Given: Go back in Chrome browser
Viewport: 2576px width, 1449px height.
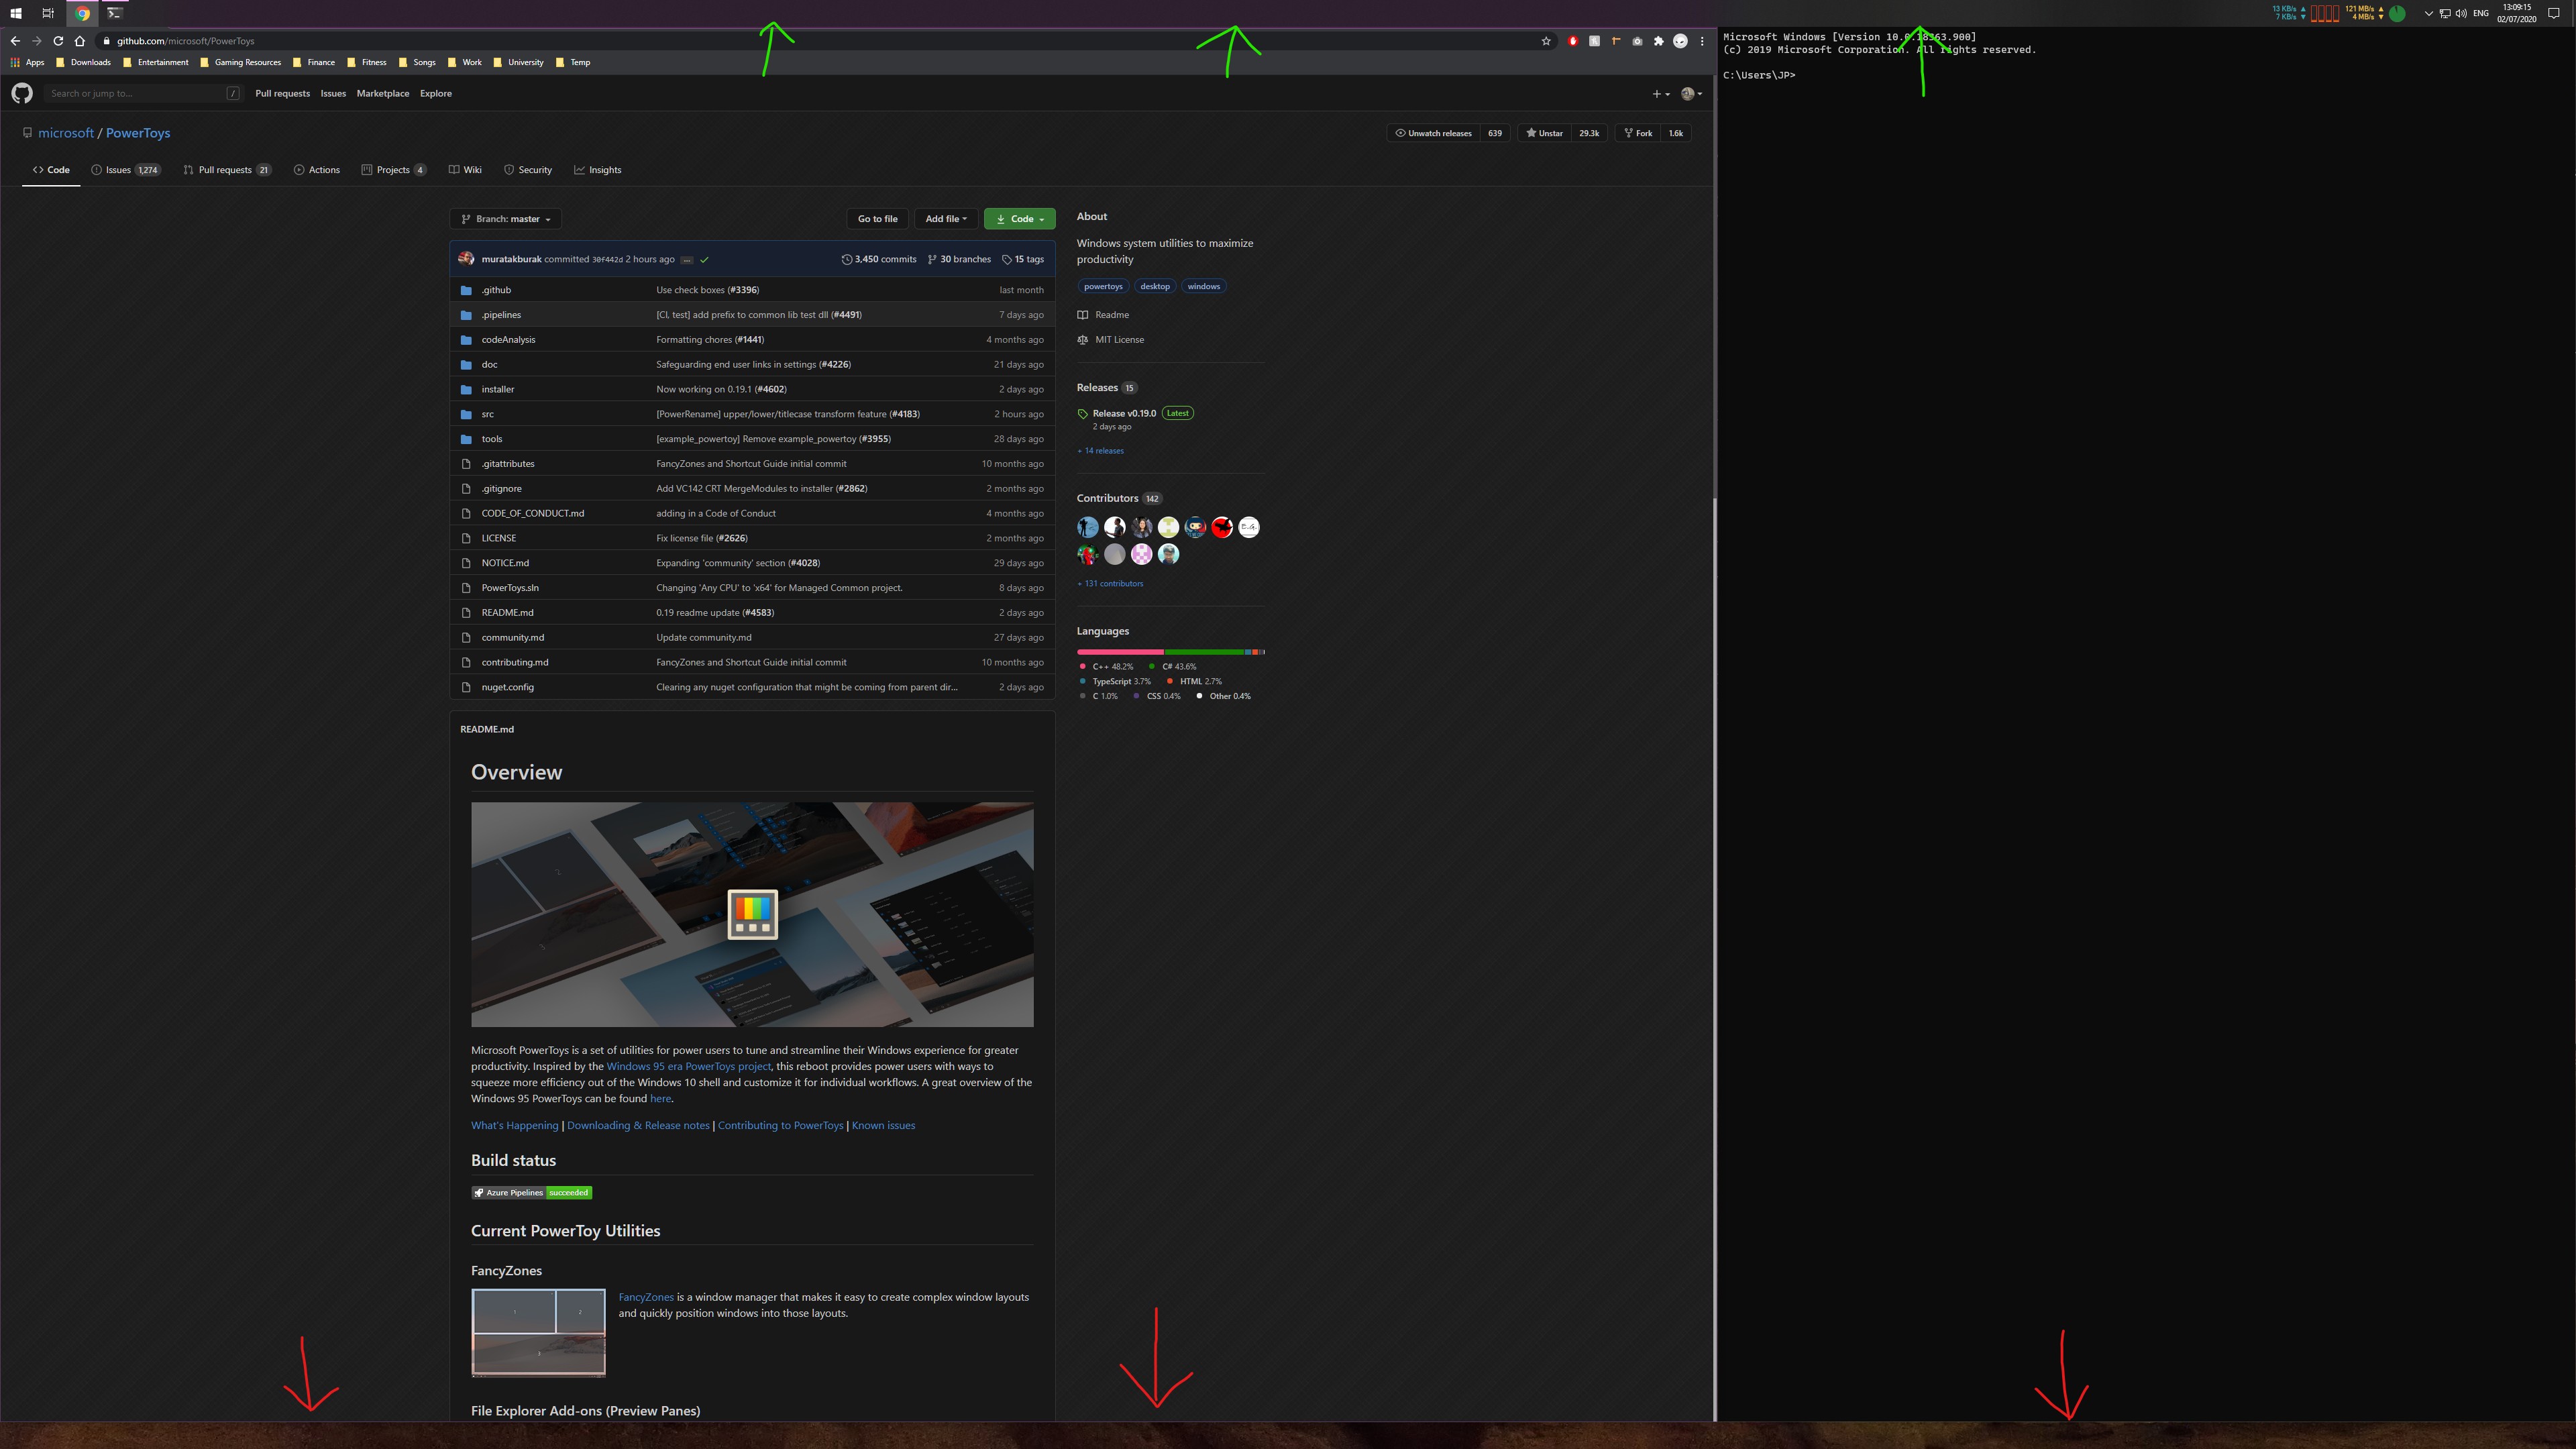Looking at the screenshot, I should [15, 41].
